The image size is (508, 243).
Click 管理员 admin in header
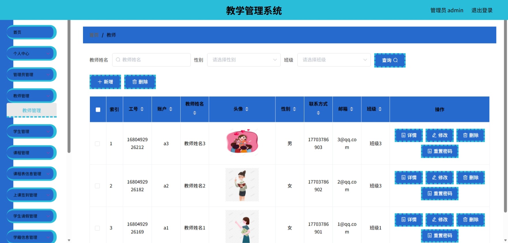coord(447,10)
